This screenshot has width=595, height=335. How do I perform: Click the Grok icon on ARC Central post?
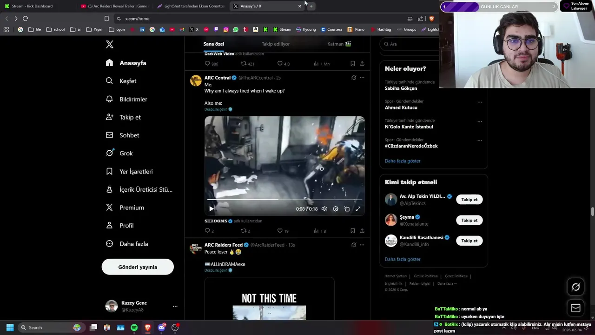point(354,78)
